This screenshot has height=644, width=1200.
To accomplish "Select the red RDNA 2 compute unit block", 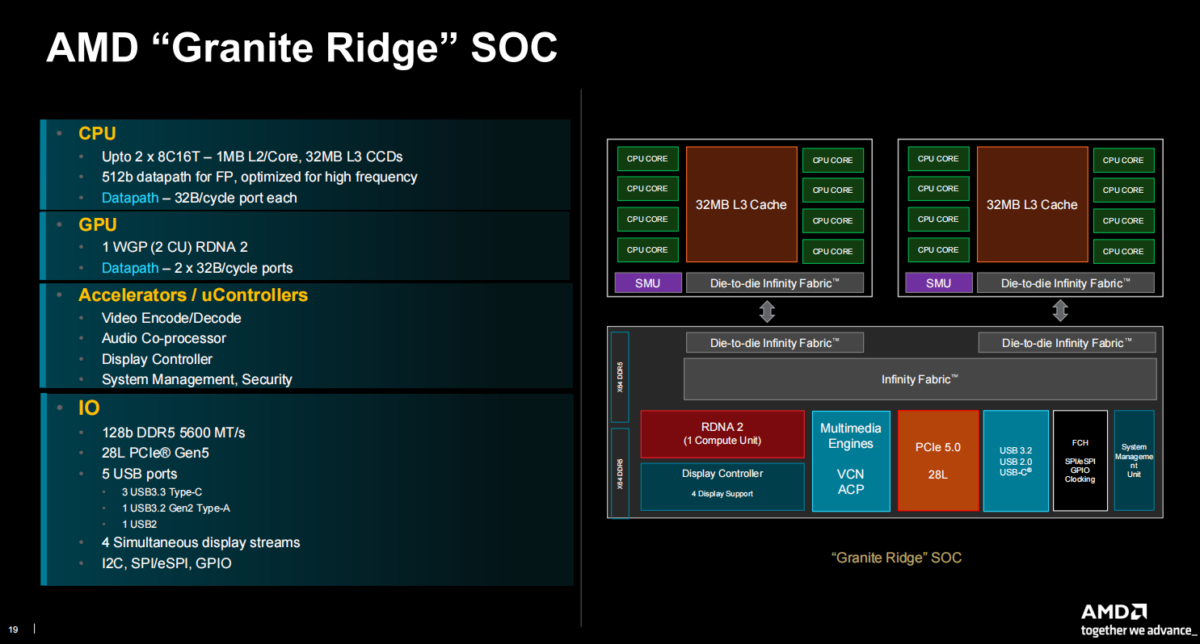I will tap(722, 434).
